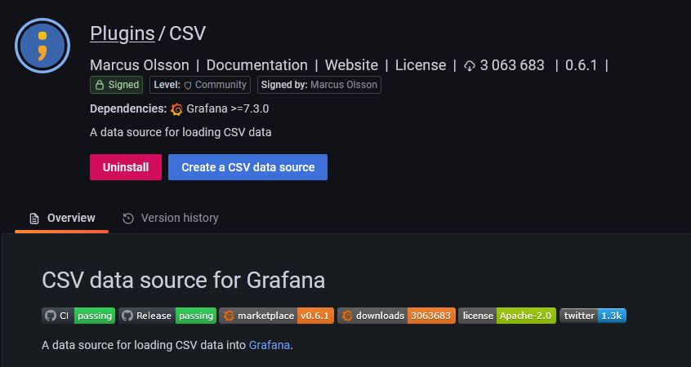Click the downloads 3063683 badge

397,316
